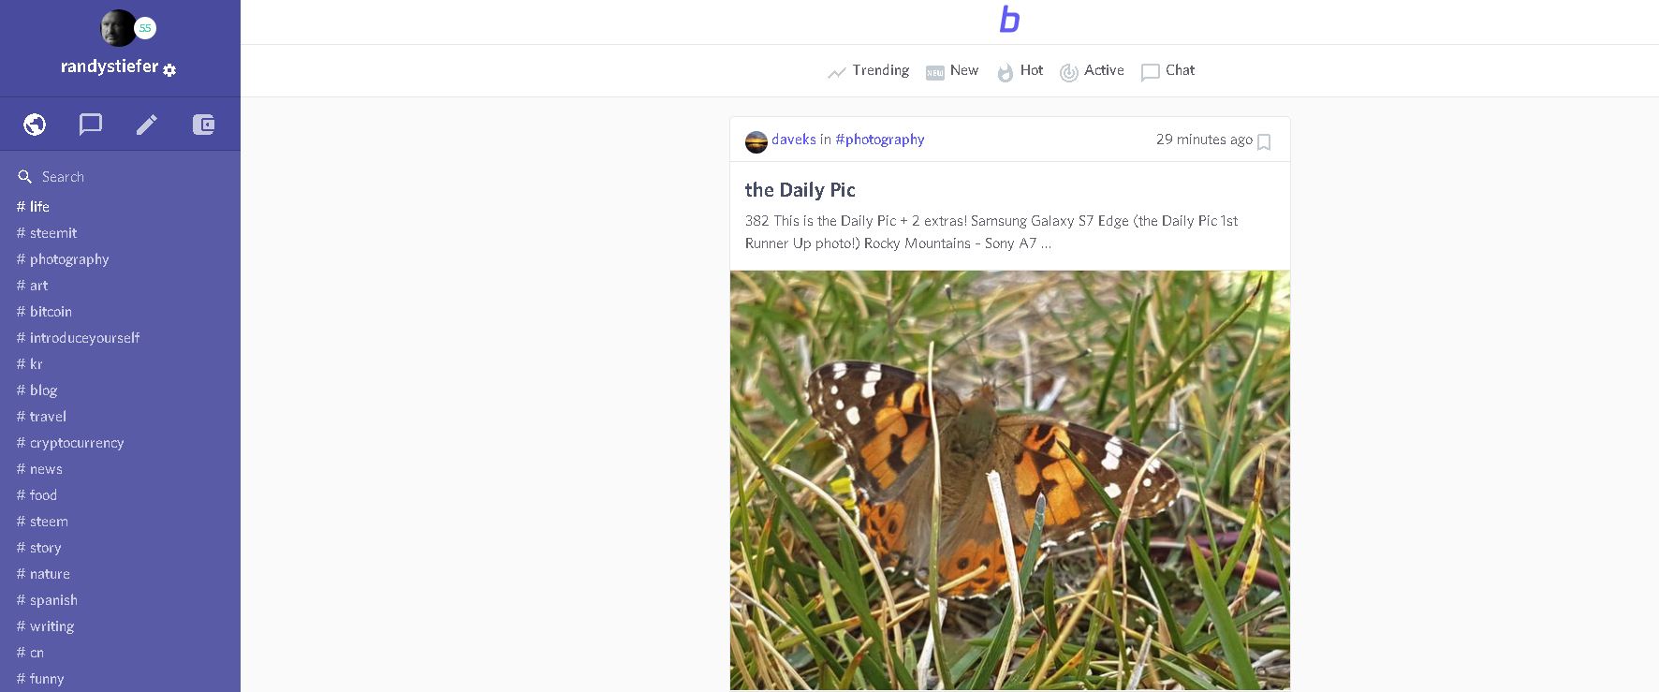Click the Busy logo at top
The image size is (1659, 692).
(1009, 20)
